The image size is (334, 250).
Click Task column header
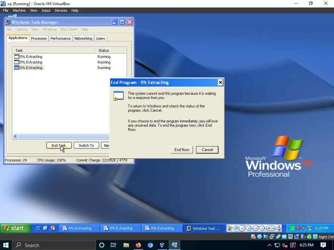click(54, 50)
